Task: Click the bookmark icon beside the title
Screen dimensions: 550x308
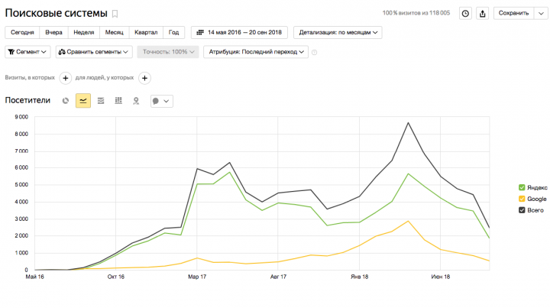Action: [x=115, y=14]
